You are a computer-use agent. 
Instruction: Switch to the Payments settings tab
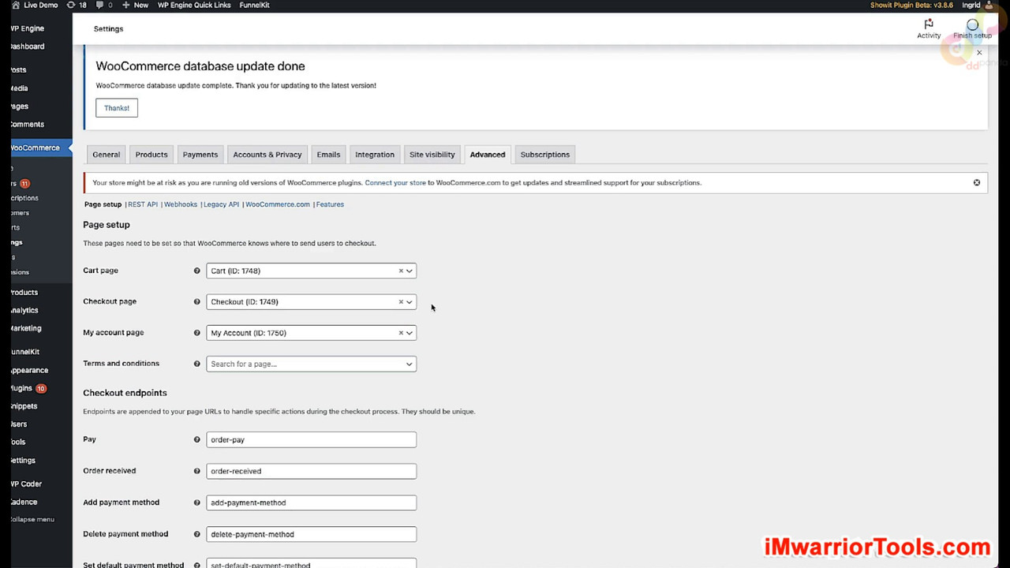point(200,155)
